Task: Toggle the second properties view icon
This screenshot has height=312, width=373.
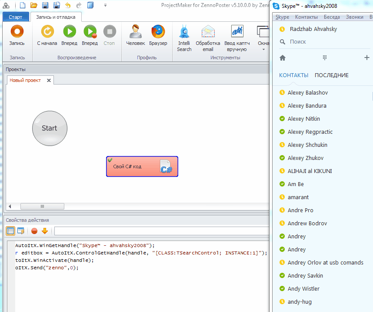Action: [20, 231]
